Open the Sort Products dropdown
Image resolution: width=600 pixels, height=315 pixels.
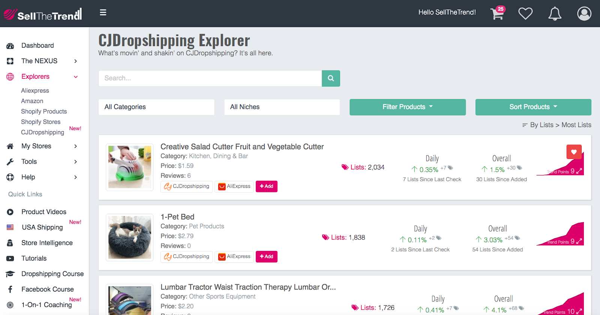coord(533,107)
